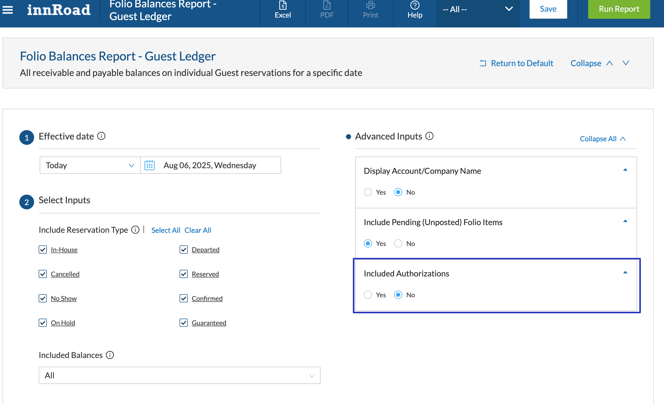Uncheck the Guaranteed checkbox

[x=183, y=323]
